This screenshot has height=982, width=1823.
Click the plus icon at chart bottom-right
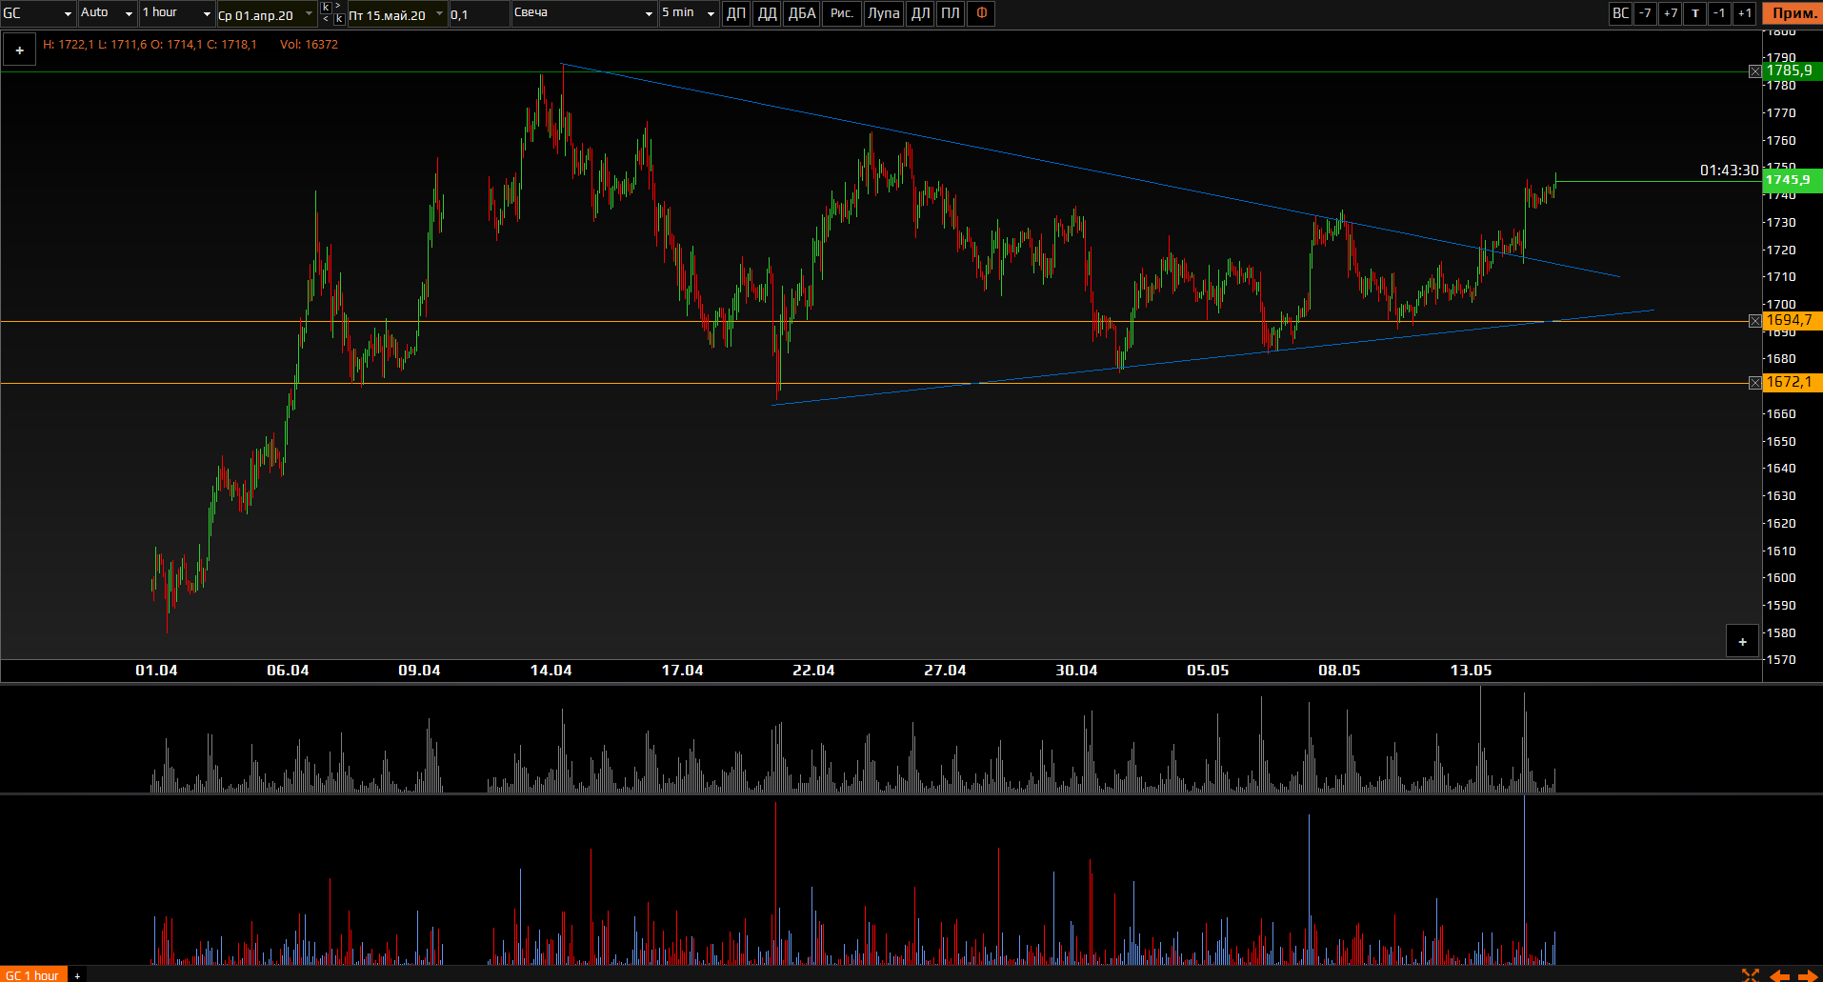point(1742,642)
